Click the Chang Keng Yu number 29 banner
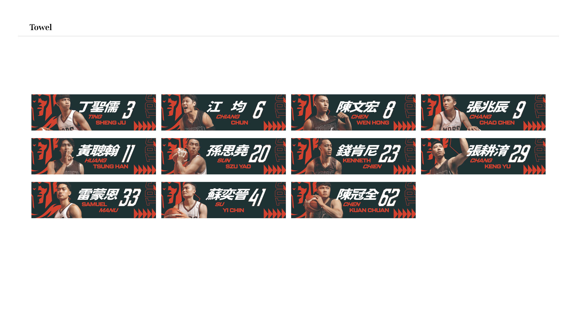Viewport: 577px width, 325px height. click(483, 156)
